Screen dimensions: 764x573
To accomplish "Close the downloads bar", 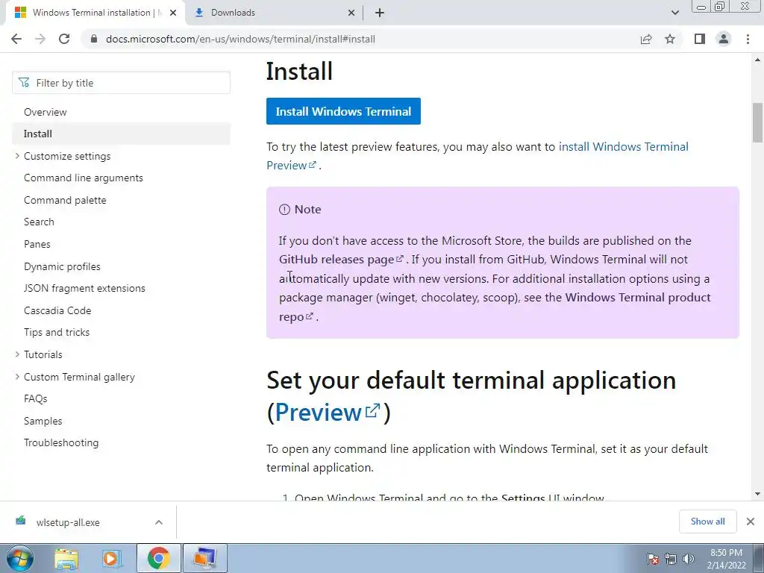I will pos(751,522).
